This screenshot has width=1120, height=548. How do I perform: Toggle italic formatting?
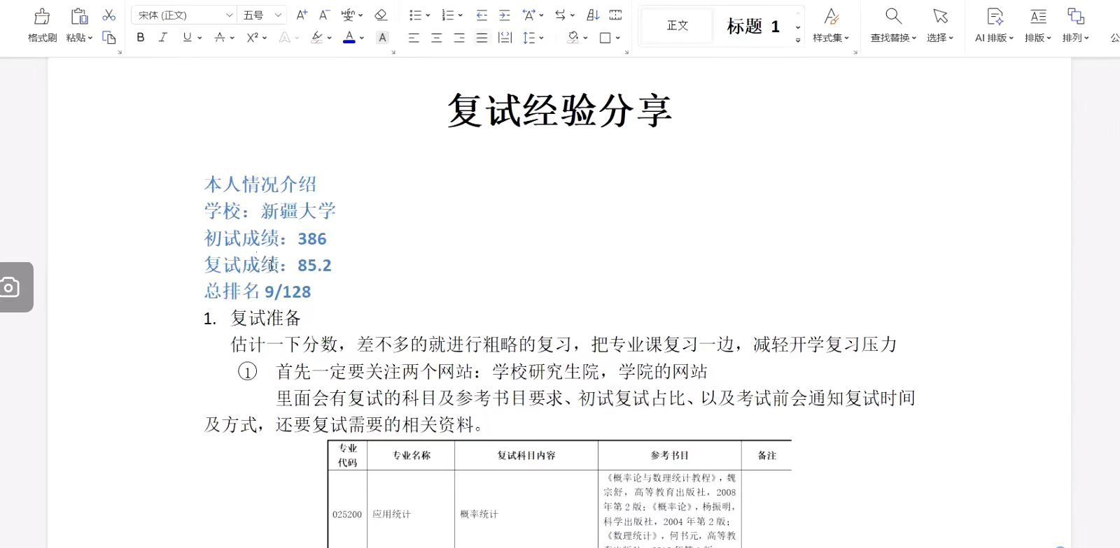click(163, 38)
